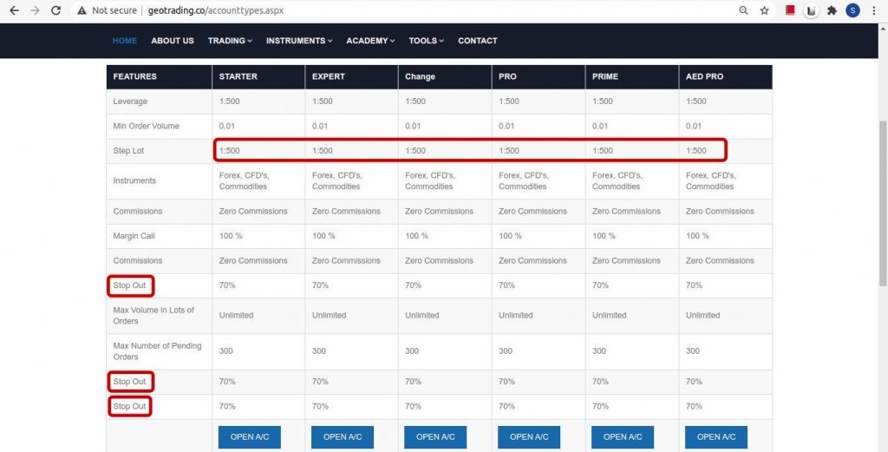
Task: Click the page vertical scrollbar
Action: point(883,204)
